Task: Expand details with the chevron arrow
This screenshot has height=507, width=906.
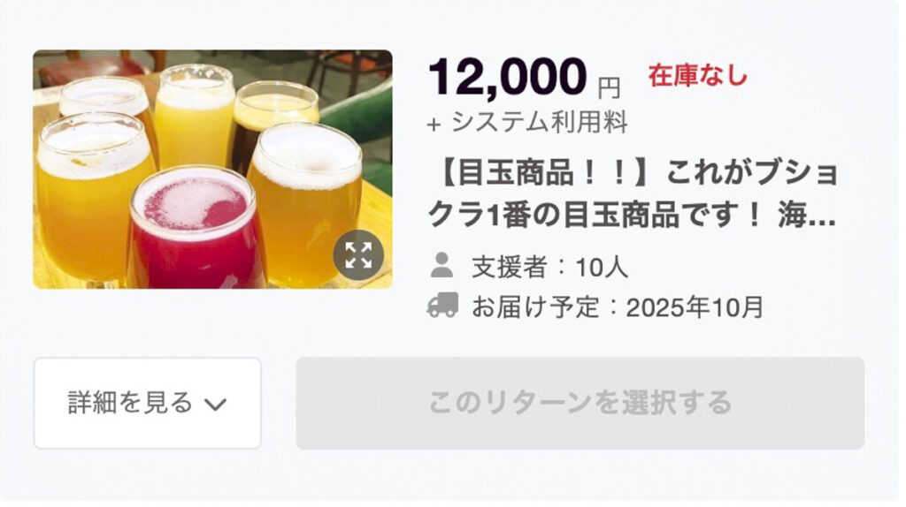Action: point(216,405)
